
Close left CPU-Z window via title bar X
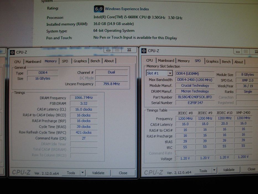click(129, 50)
